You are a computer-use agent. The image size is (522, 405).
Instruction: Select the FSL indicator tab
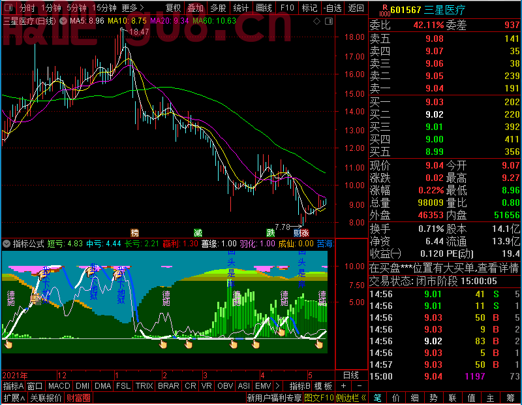123,386
